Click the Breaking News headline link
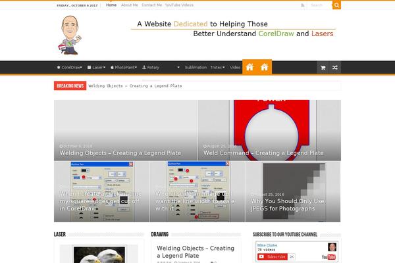This screenshot has height=263, width=395. [135, 86]
